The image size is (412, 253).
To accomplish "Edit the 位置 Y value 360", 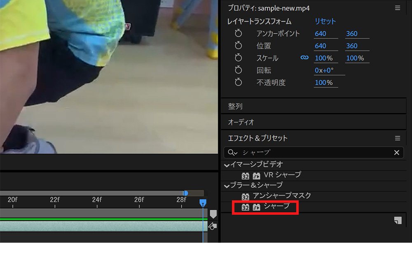I will pos(352,46).
